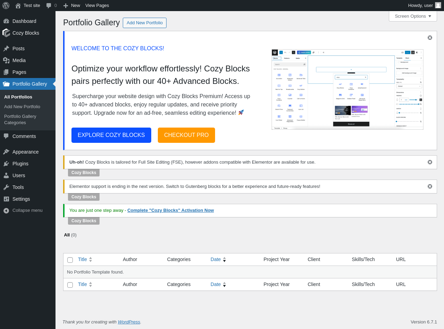Click 'No Portfolio Template found.' row

pos(250,272)
